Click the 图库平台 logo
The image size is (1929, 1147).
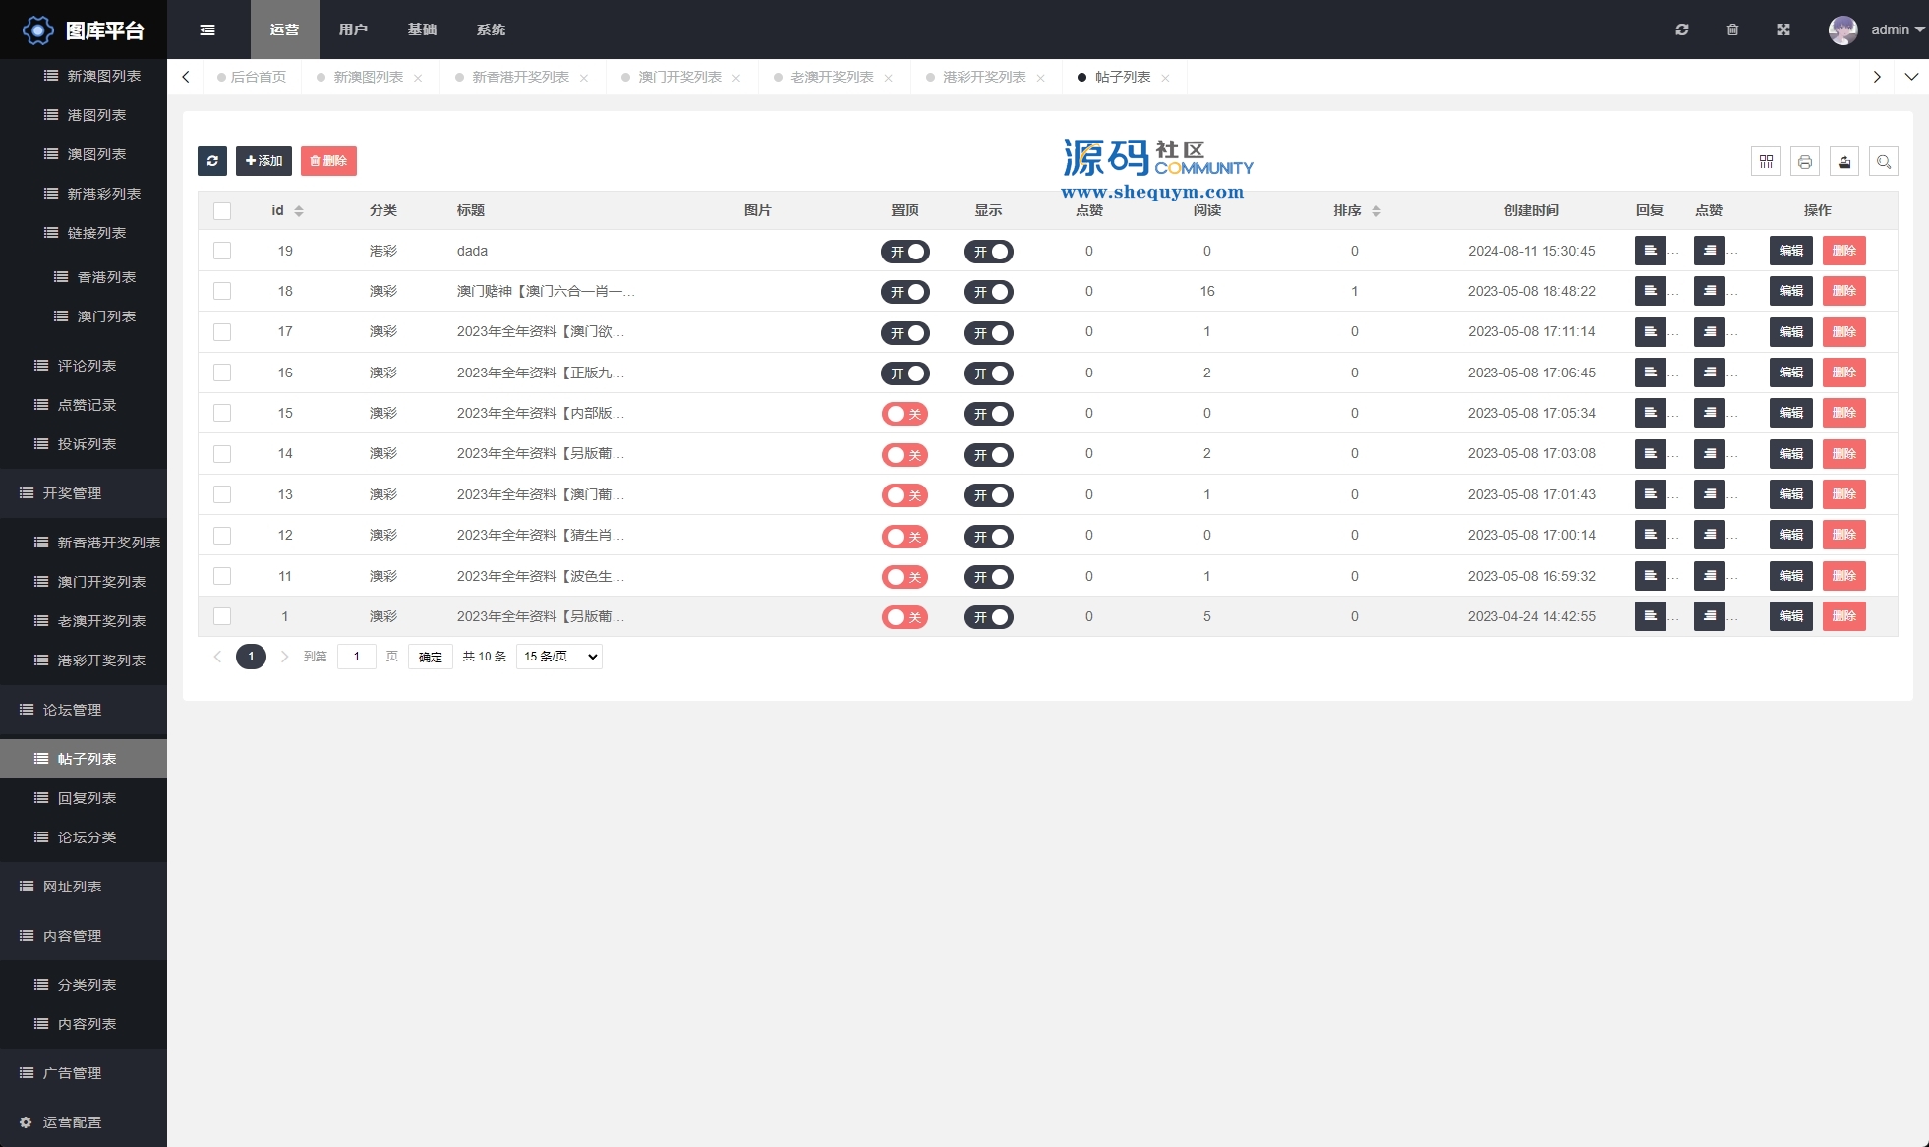click(x=84, y=30)
